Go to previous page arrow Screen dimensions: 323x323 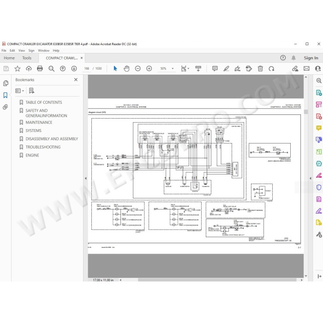63,68
